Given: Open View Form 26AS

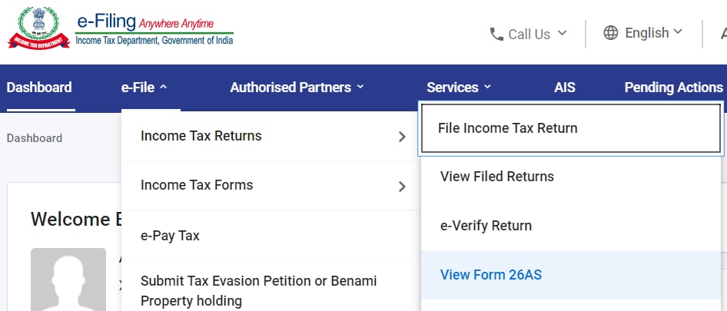Looking at the screenshot, I should 491,275.
